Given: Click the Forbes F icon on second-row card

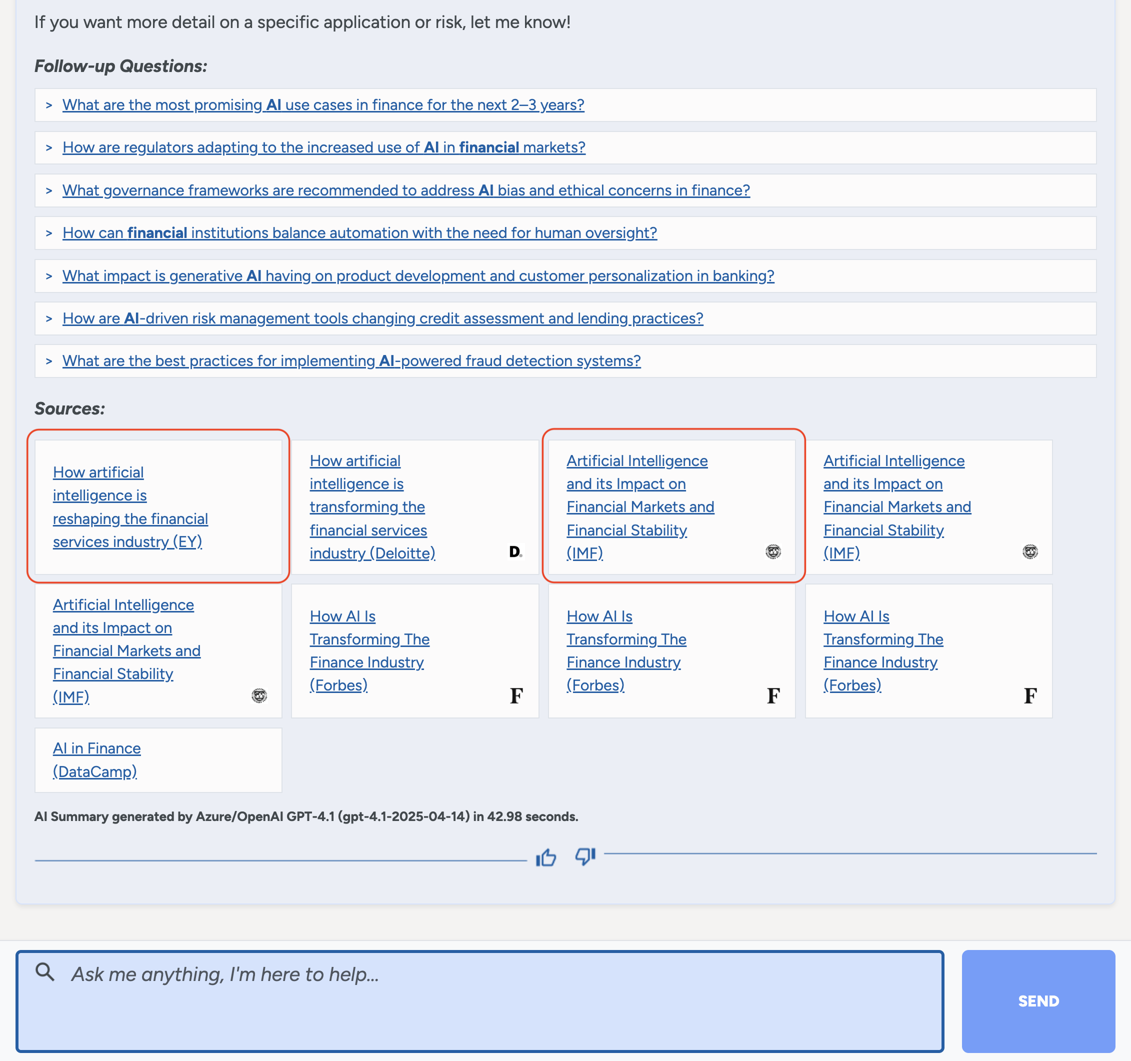Looking at the screenshot, I should (x=516, y=695).
